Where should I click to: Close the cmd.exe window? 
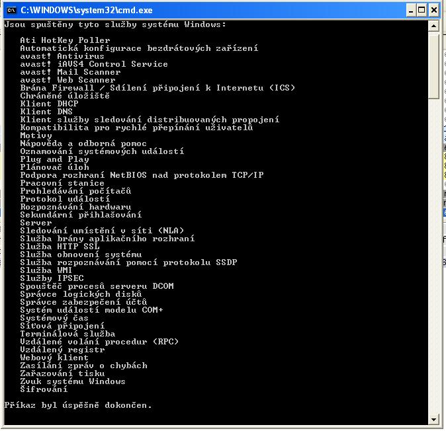coord(434,11)
